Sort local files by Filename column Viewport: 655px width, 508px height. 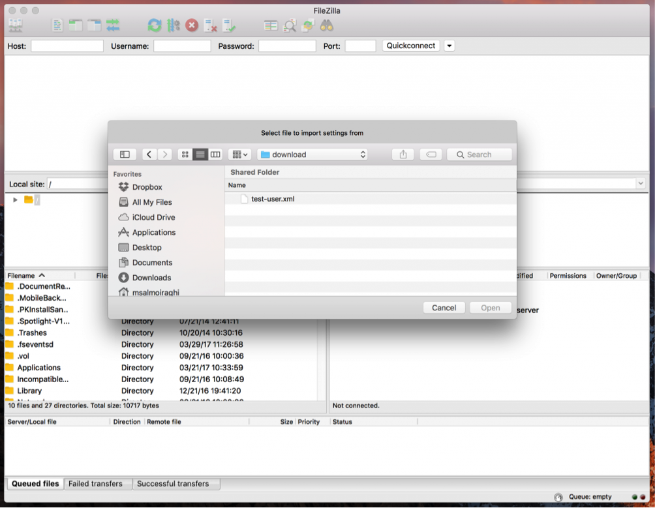pos(26,275)
